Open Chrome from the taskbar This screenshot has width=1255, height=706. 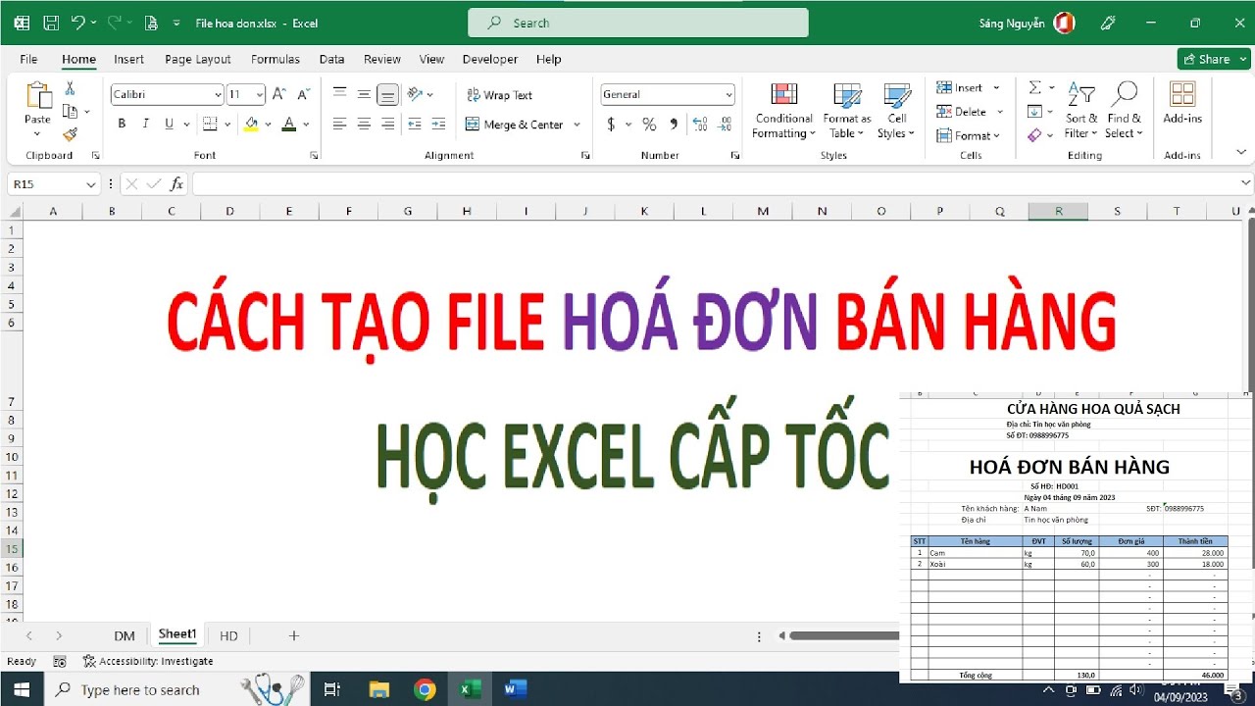pyautogui.click(x=425, y=689)
